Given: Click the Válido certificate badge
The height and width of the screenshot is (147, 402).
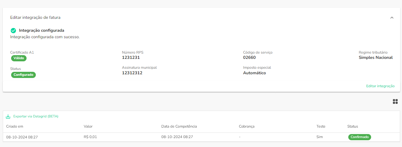Looking at the screenshot, I should tap(19, 58).
